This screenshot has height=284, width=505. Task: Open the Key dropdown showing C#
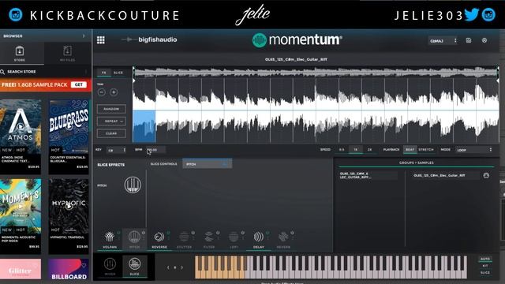coord(117,151)
